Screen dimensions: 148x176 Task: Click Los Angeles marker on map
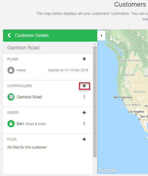pos(136,114)
